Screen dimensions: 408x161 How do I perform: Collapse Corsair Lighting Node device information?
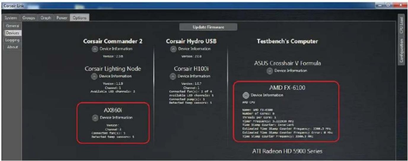click(x=94, y=76)
